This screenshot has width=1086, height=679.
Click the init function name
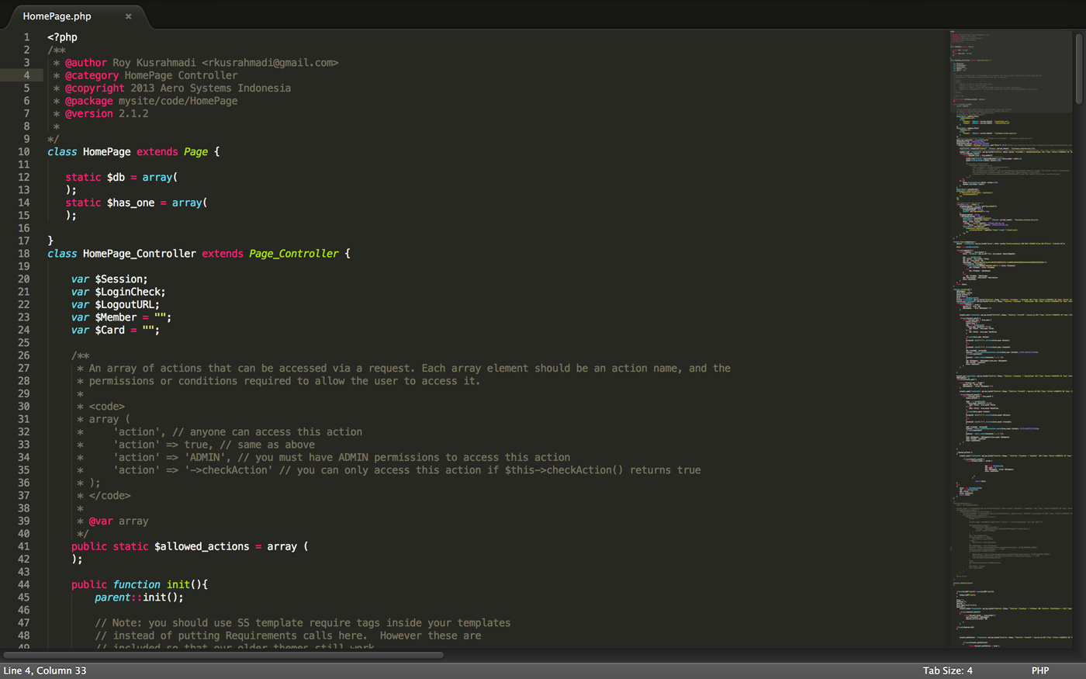(x=178, y=584)
